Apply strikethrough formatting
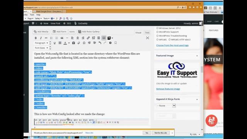247x139 pixels. 46,38
